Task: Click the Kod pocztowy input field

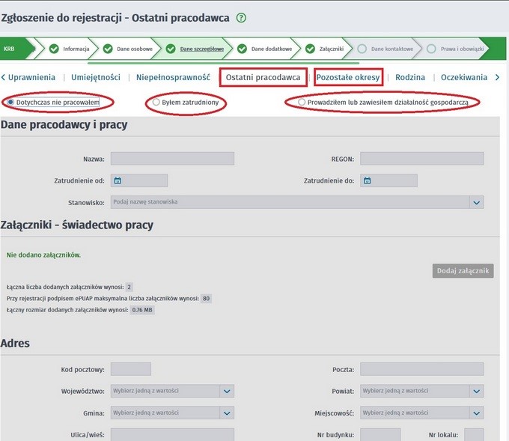Action: click(x=131, y=369)
